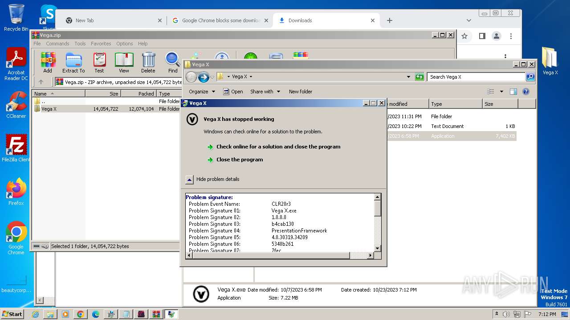
Task: Click the WinRAR Find icon
Action: pyautogui.click(x=173, y=62)
